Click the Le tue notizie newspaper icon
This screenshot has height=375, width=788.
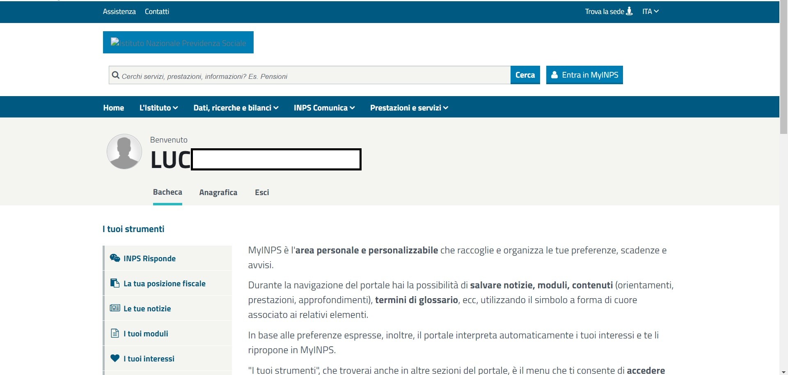(x=115, y=308)
